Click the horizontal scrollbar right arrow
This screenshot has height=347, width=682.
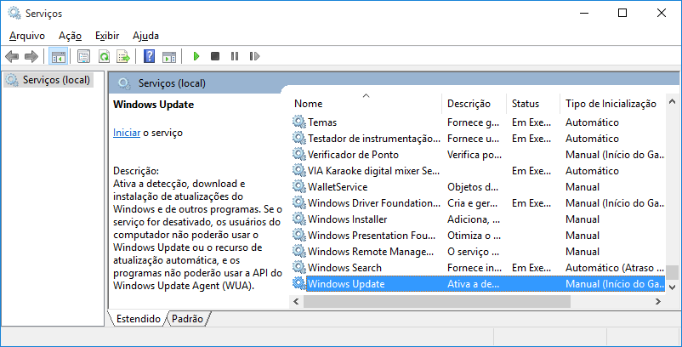pos(658,301)
